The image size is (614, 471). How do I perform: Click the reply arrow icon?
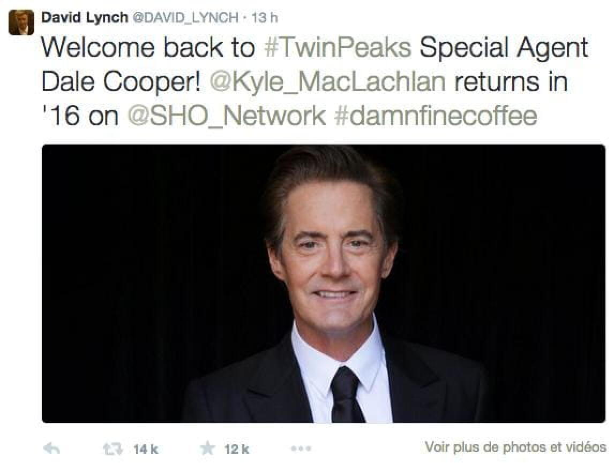click(51, 449)
